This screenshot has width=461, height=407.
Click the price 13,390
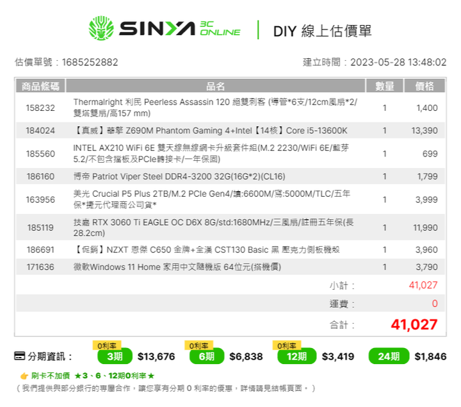(x=425, y=130)
